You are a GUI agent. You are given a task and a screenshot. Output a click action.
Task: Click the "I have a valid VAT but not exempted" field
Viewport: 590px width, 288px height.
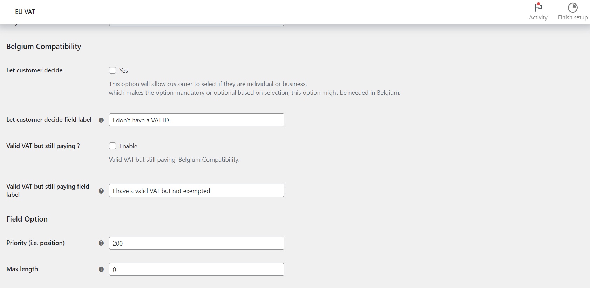pyautogui.click(x=196, y=190)
